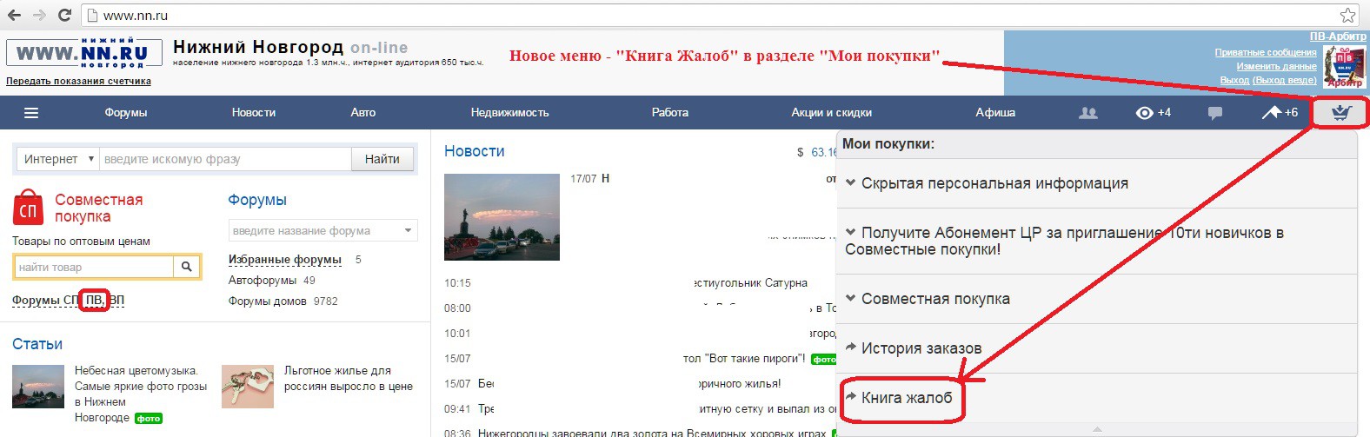Screen dimensions: 1370x437
Task: Open the Передать показания счетчика link
Action: point(78,82)
